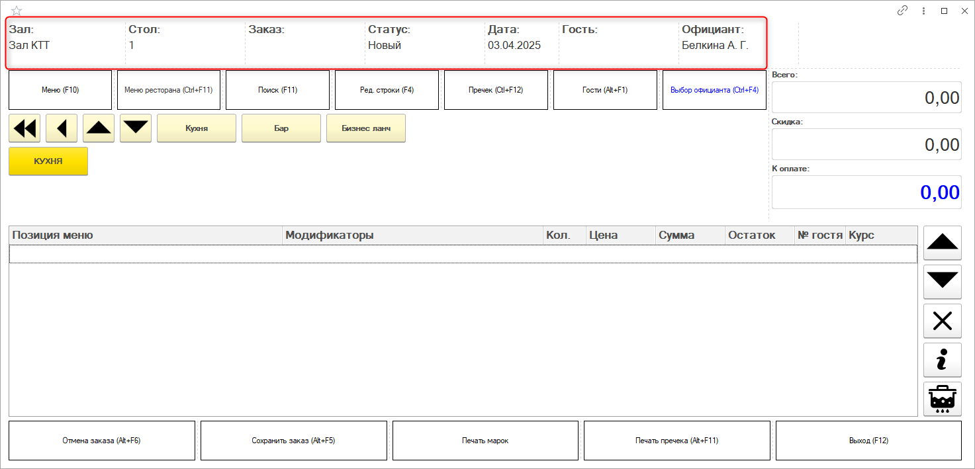The height and width of the screenshot is (469, 975).
Task: Copy link using the chain icon
Action: click(x=902, y=11)
